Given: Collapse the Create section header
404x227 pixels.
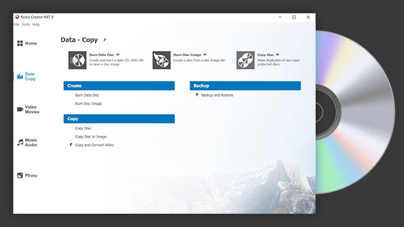Looking at the screenshot, I should [119, 86].
